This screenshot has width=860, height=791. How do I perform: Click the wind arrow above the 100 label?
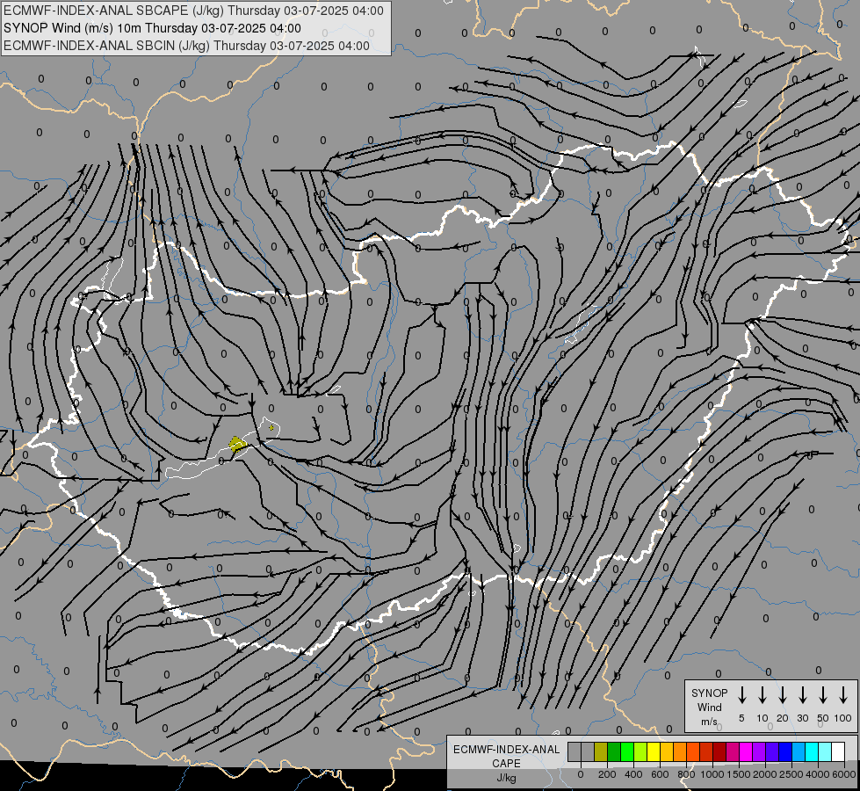pos(843,695)
